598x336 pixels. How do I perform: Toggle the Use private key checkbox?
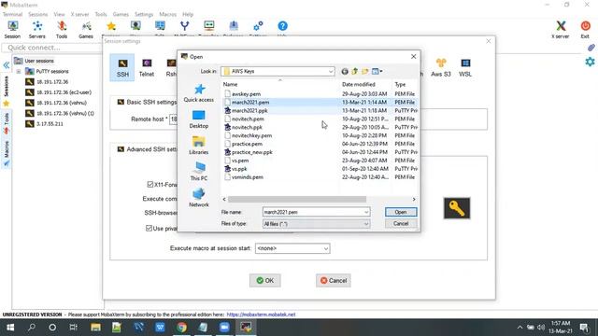point(149,228)
